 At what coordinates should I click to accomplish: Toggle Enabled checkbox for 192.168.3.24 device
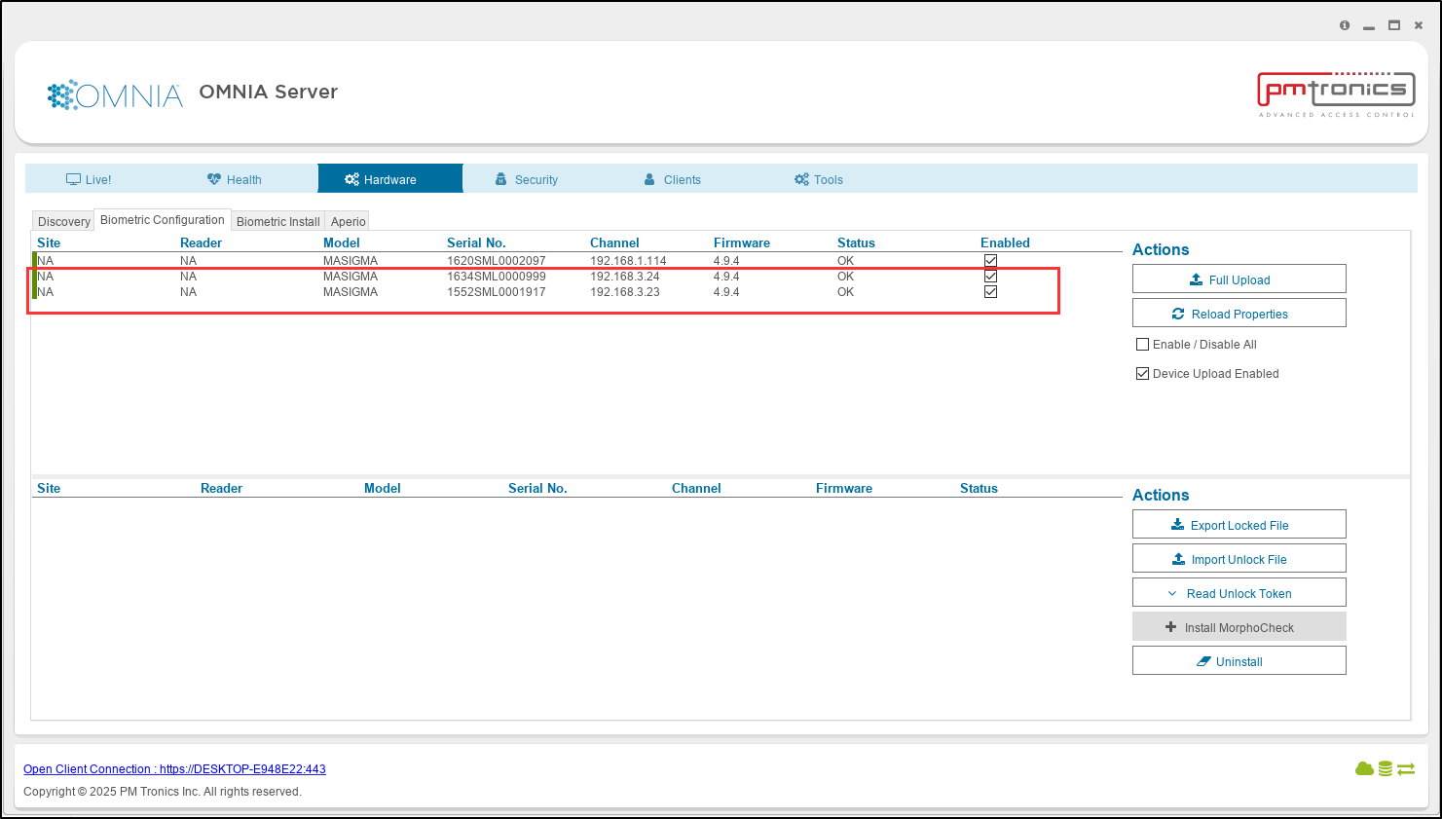click(x=990, y=277)
